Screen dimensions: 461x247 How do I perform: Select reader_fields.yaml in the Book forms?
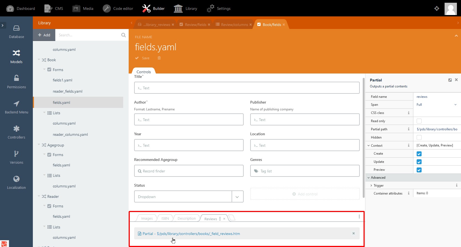[x=67, y=91]
